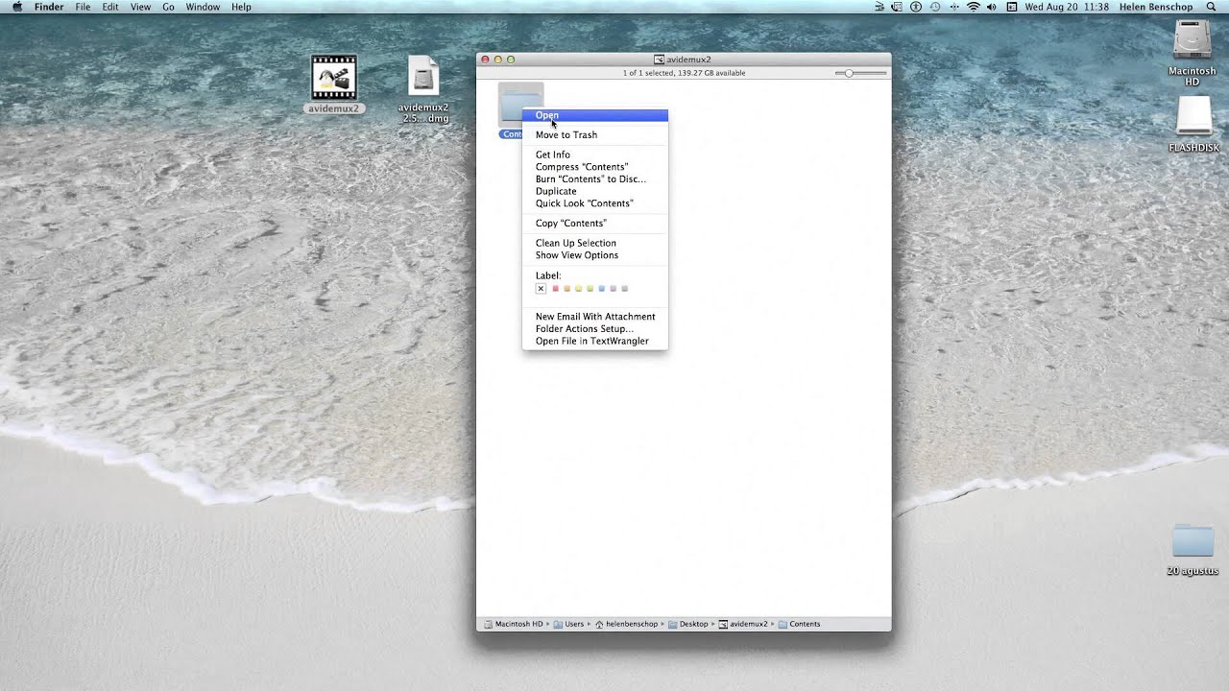Choose Burn "Contents" to Disc option
This screenshot has height=691, width=1229.
(594, 179)
